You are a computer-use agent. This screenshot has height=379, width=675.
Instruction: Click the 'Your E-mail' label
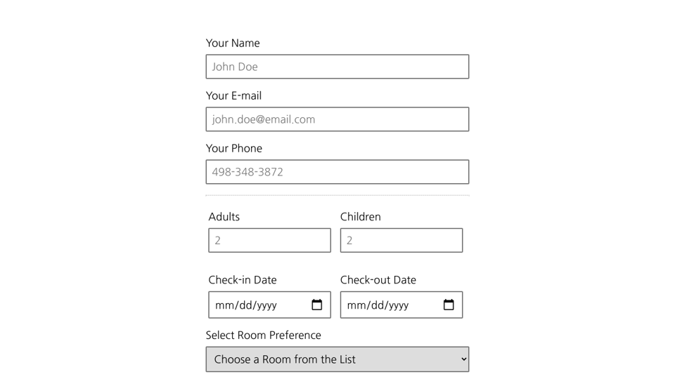233,95
